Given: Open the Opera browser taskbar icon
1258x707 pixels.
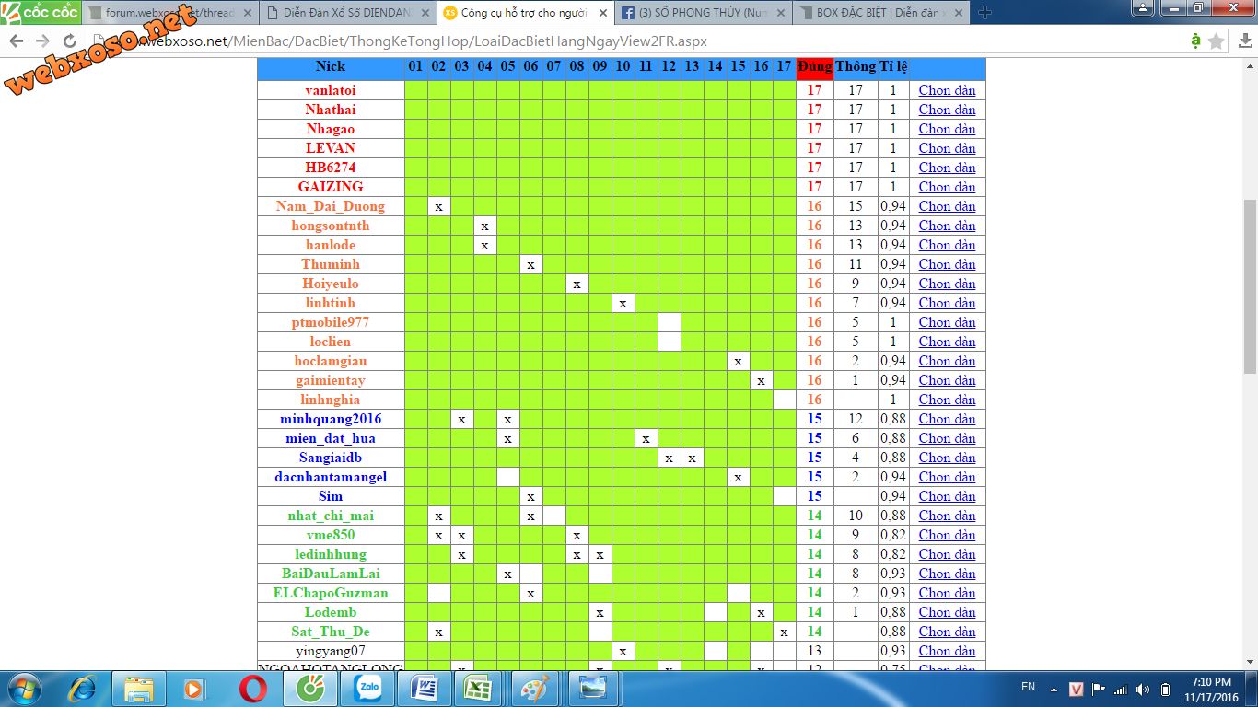Looking at the screenshot, I should 253,688.
